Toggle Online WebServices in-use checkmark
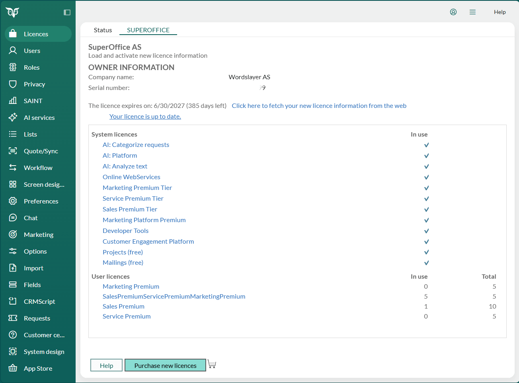Image resolution: width=519 pixels, height=383 pixels. [x=426, y=177]
